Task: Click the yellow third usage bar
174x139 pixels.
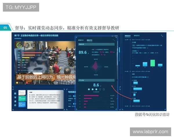Action: click(x=26, y=58)
